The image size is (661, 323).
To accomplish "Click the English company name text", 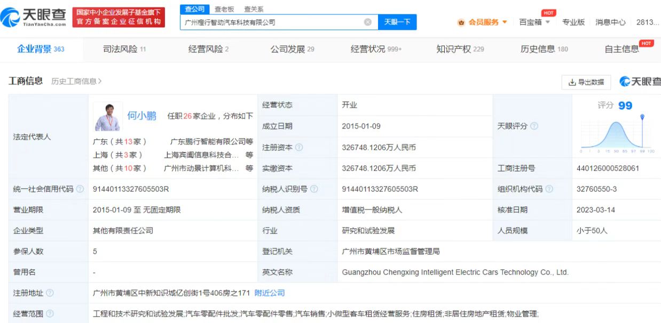I will pyautogui.click(x=455, y=272).
